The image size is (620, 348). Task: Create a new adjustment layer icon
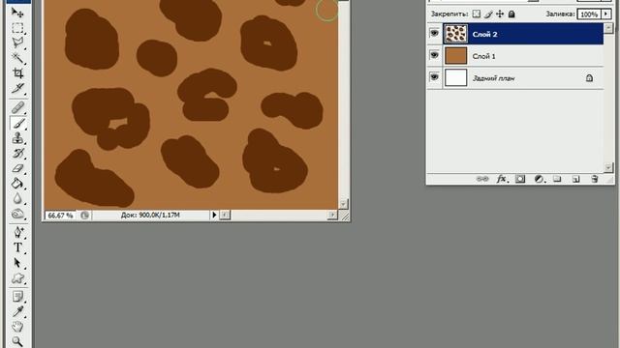[x=539, y=179]
